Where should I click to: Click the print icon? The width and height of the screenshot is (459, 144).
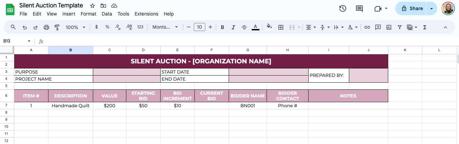[46, 27]
